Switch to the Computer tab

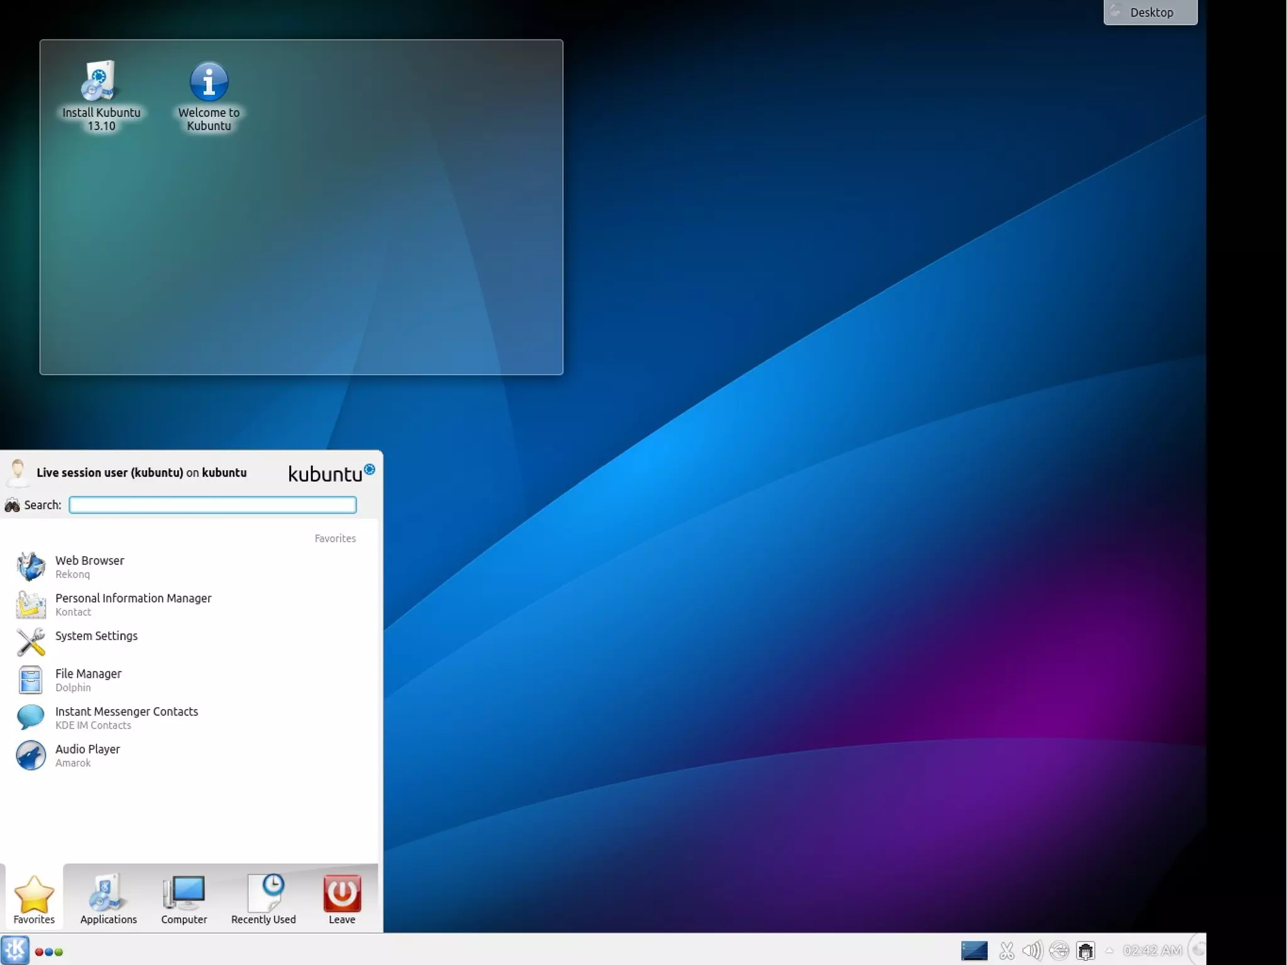(x=183, y=899)
